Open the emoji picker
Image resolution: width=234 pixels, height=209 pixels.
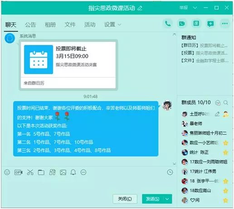(7, 172)
